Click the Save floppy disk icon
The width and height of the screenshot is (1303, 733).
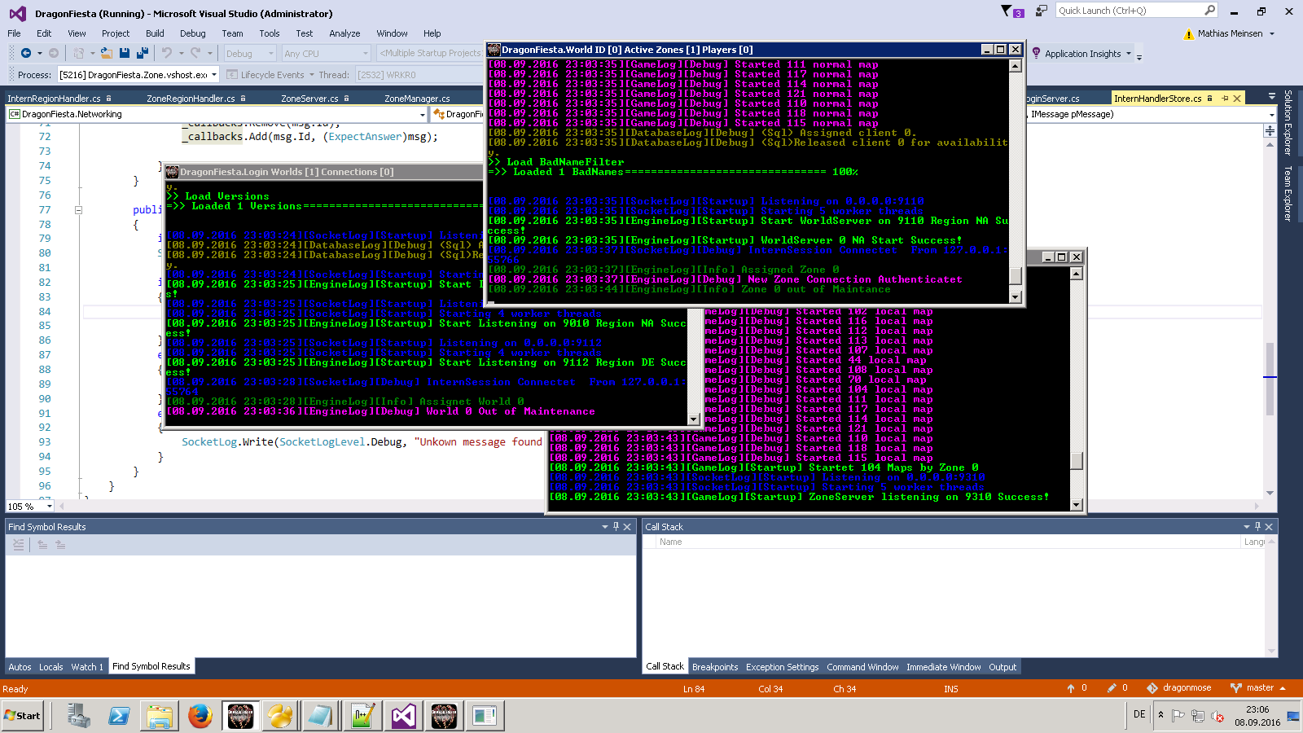tap(125, 53)
